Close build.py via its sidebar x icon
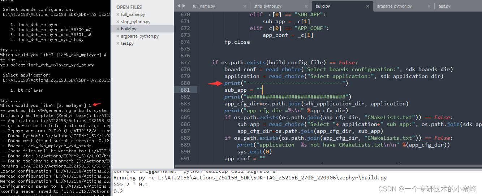482x196 pixels. click(x=118, y=29)
